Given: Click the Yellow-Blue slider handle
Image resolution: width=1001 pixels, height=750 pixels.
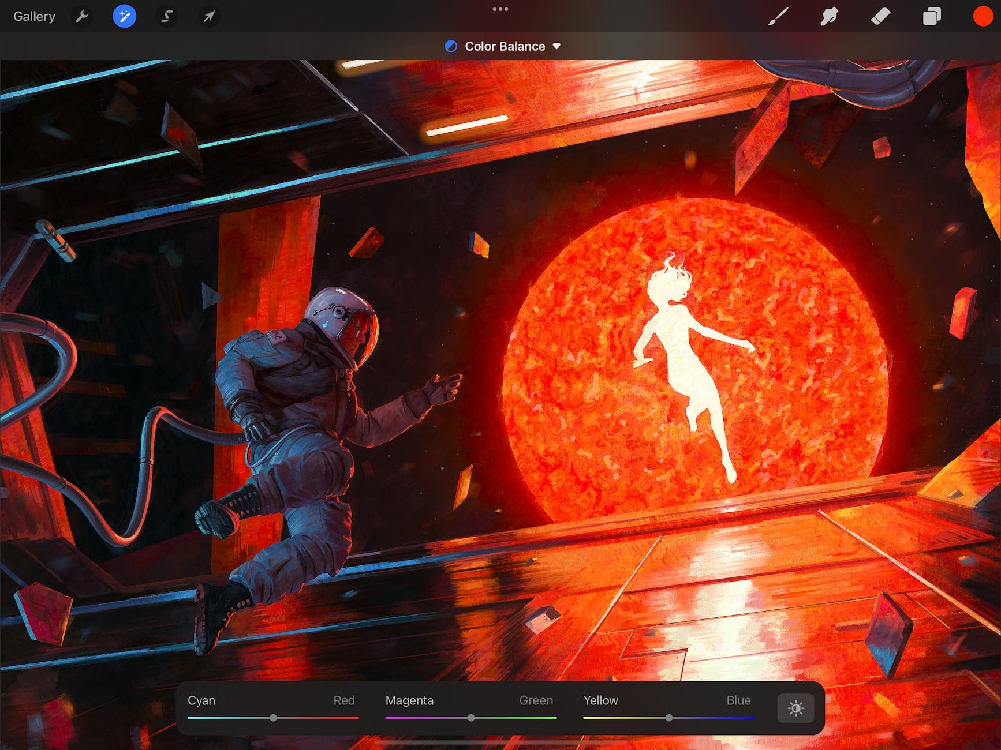Looking at the screenshot, I should [669, 718].
